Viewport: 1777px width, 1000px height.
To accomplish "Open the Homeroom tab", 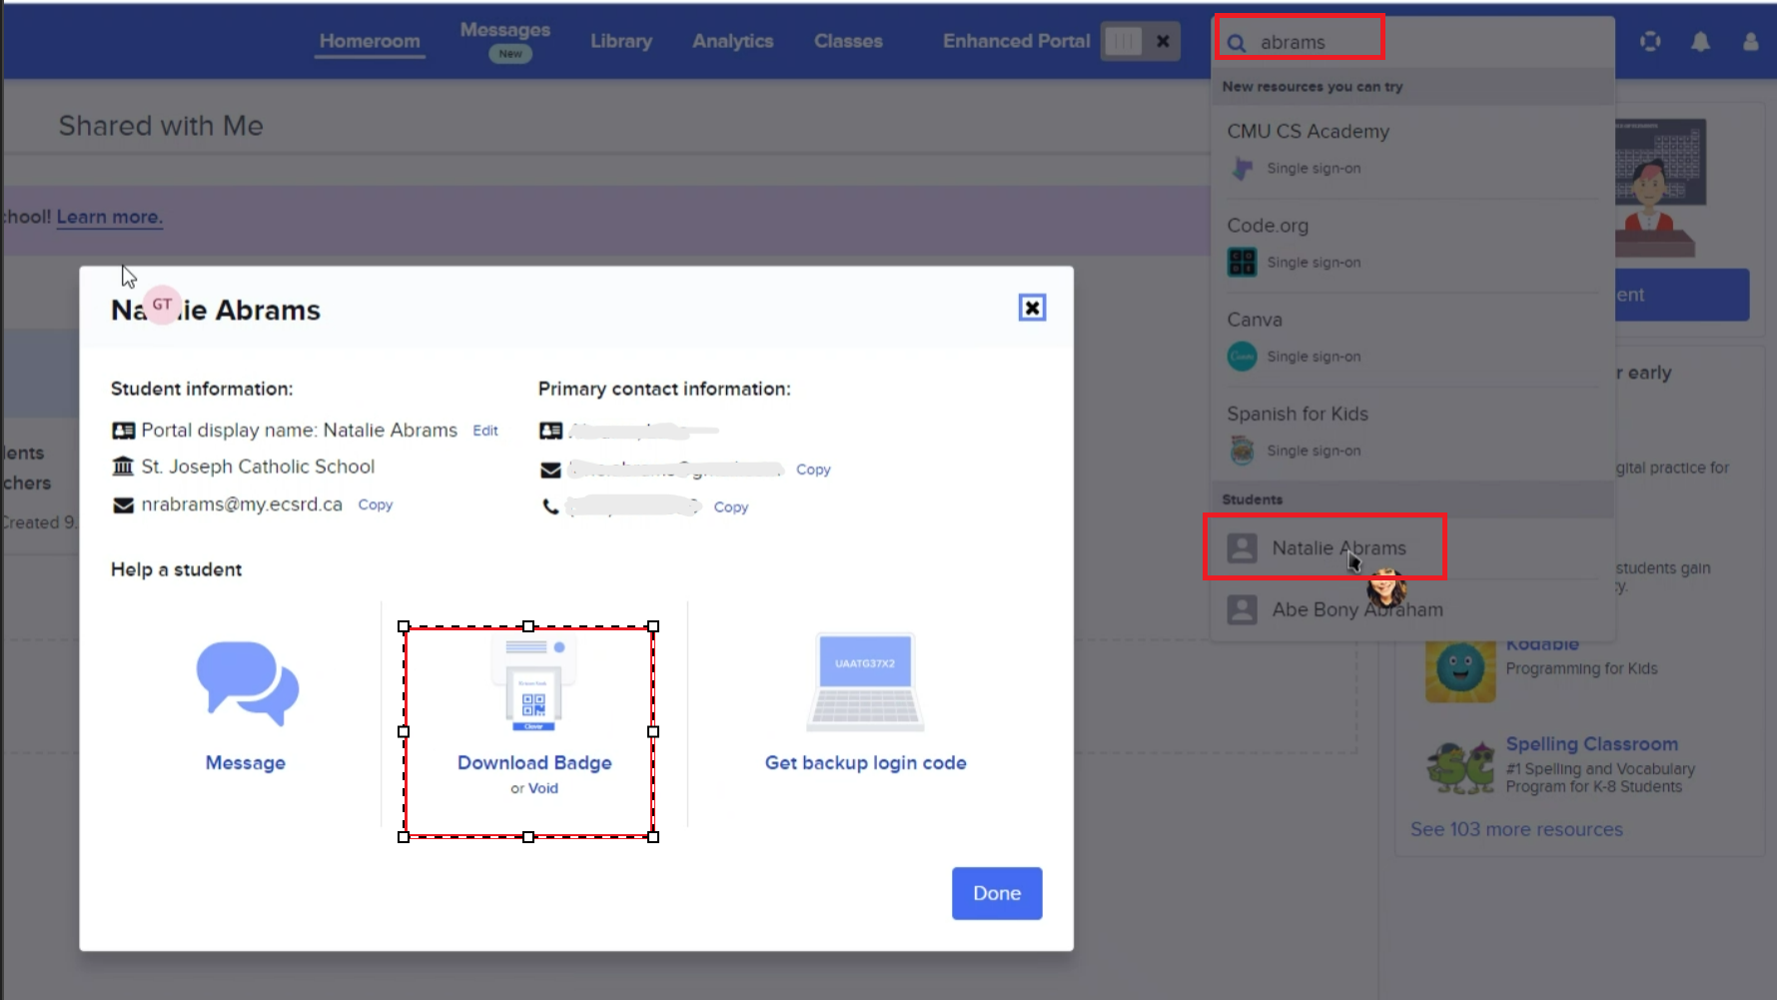I will [x=370, y=41].
